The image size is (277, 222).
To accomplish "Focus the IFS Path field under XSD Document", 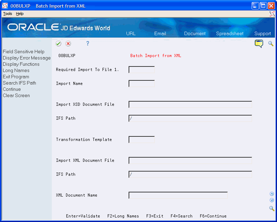I will point(190,118).
